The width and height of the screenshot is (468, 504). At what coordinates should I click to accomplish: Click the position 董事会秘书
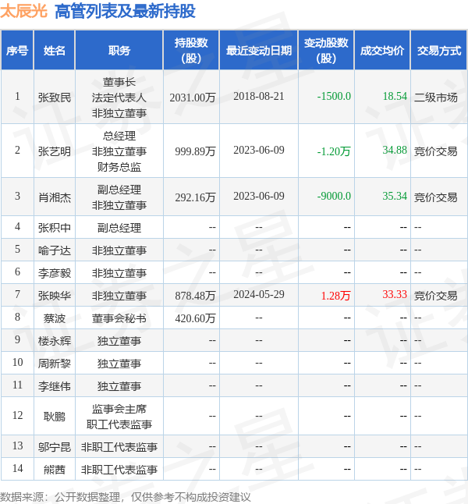(119, 318)
